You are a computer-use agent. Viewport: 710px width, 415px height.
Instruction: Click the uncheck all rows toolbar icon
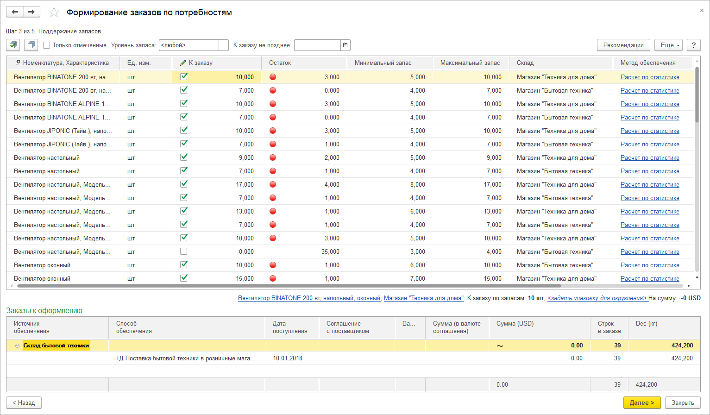31,45
